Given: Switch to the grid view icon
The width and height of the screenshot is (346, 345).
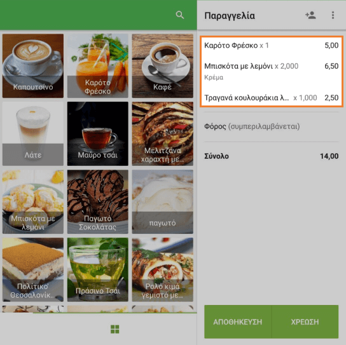Looking at the screenshot, I should click(x=114, y=329).
